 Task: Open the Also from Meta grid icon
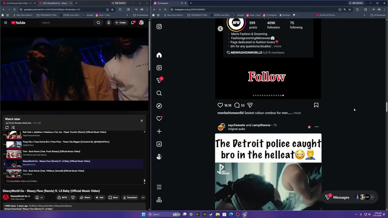pyautogui.click(x=159, y=200)
